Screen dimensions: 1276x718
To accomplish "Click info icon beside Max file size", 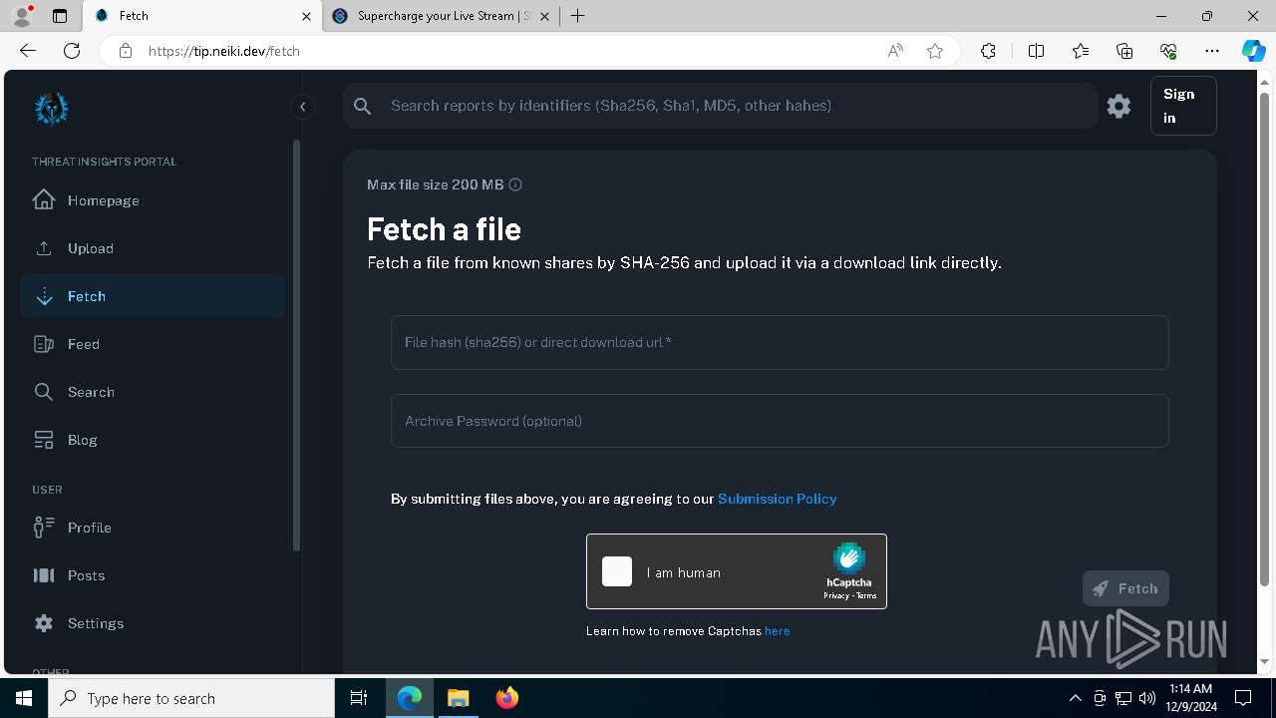I will point(515,184).
